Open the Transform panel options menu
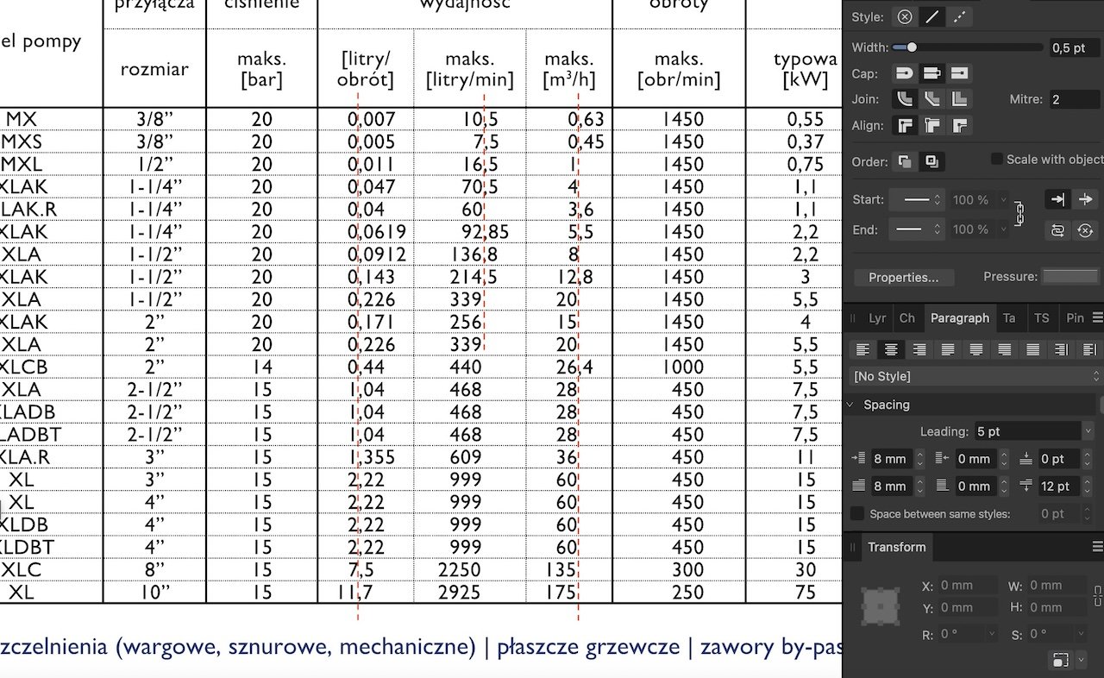 point(1098,547)
